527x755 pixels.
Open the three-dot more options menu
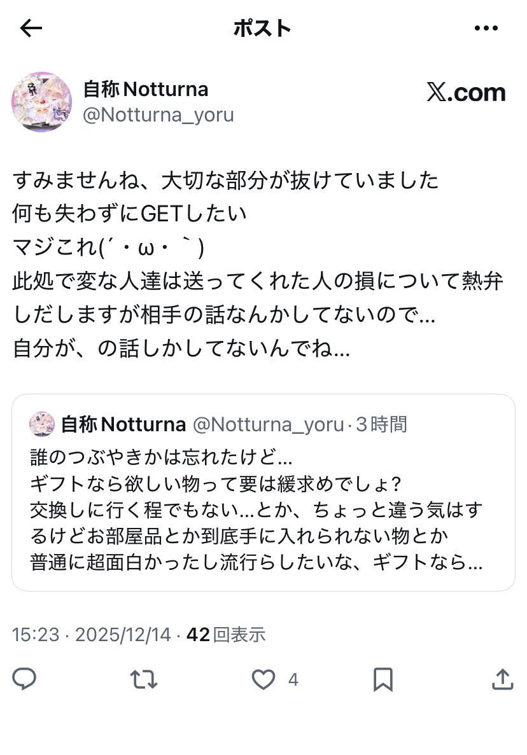pos(486,28)
